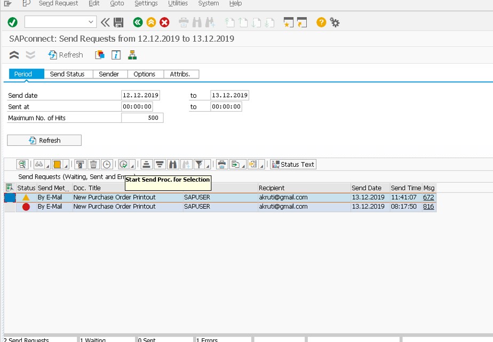Click the overlapping colored squares icon
Image resolution: width=493 pixels, height=342 pixels.
point(100,55)
